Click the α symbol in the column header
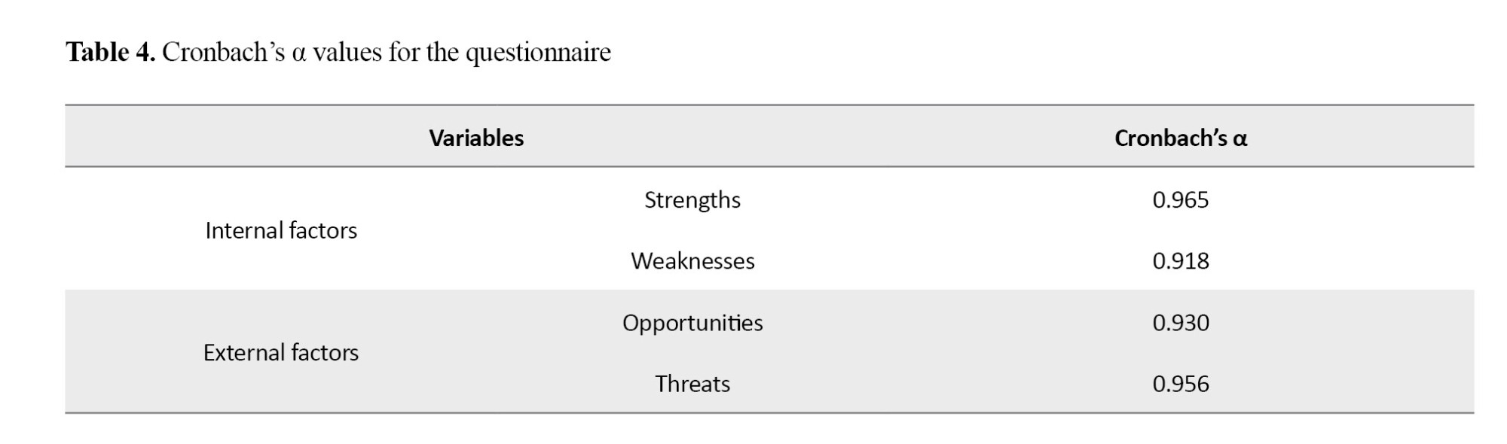 [1240, 138]
